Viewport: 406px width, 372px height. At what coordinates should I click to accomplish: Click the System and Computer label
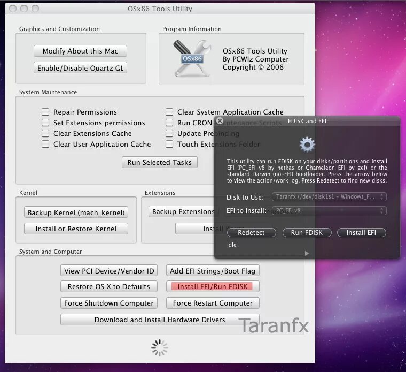[x=51, y=252]
